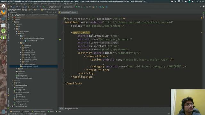Screen dimensions: 205x115
Task: Open the Build menu
Action: tap(50, 4)
